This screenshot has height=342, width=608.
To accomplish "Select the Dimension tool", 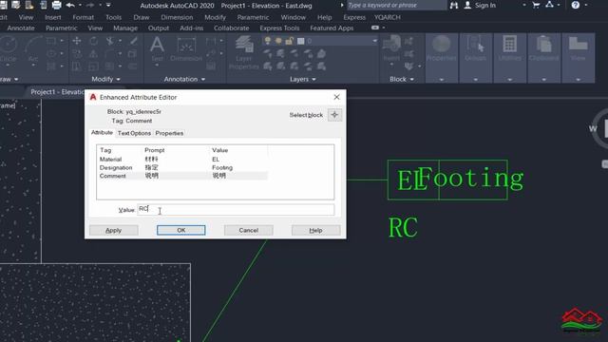I will point(186,49).
